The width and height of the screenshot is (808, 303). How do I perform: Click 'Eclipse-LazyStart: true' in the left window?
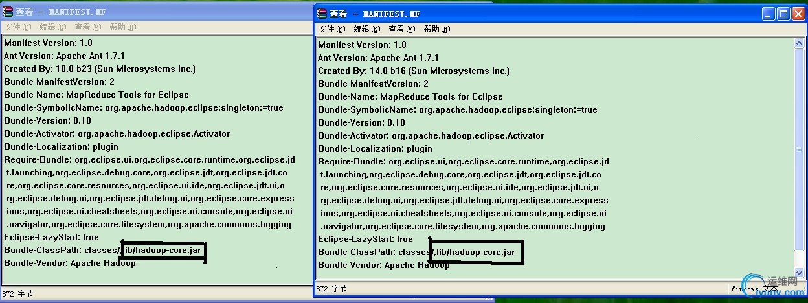pos(51,237)
